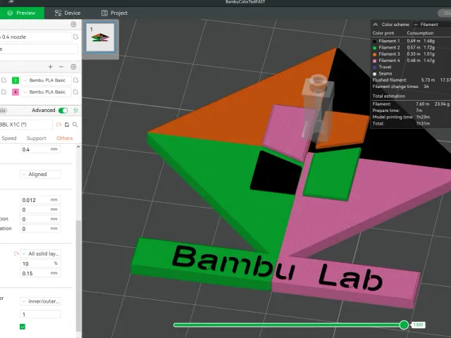
Task: Open the plate type dropdown below nozzle
Action: click(39, 49)
